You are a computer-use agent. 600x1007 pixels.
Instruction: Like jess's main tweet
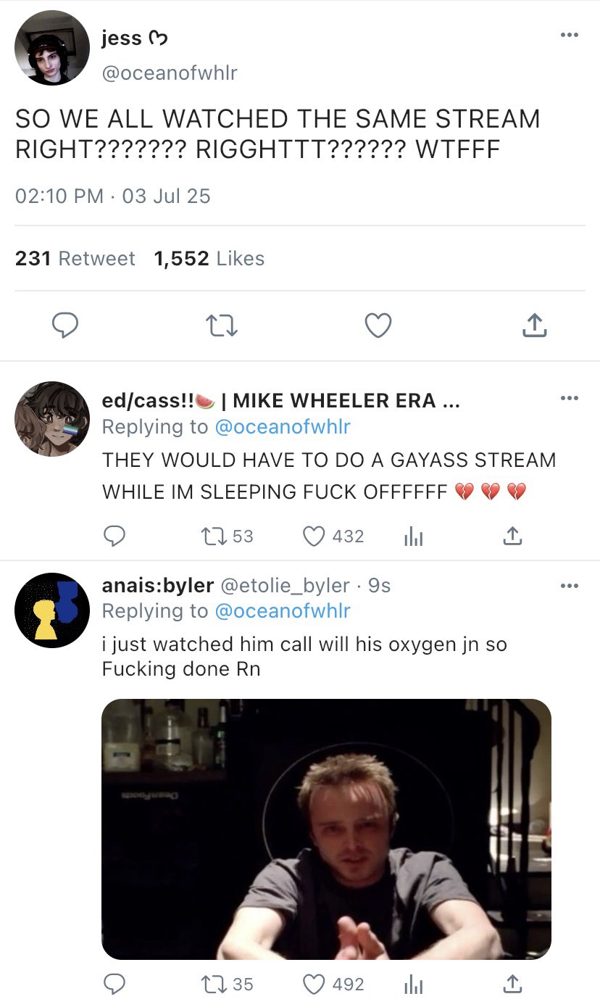click(378, 326)
